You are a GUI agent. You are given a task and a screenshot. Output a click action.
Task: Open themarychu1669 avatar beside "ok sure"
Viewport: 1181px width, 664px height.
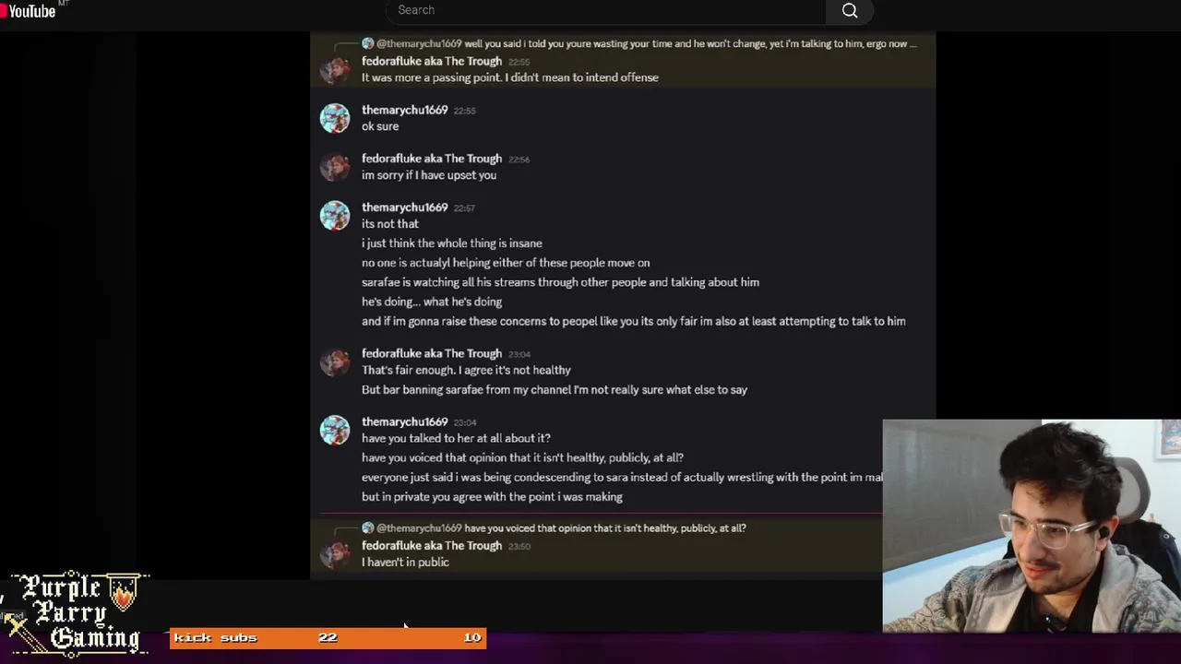pyautogui.click(x=335, y=118)
